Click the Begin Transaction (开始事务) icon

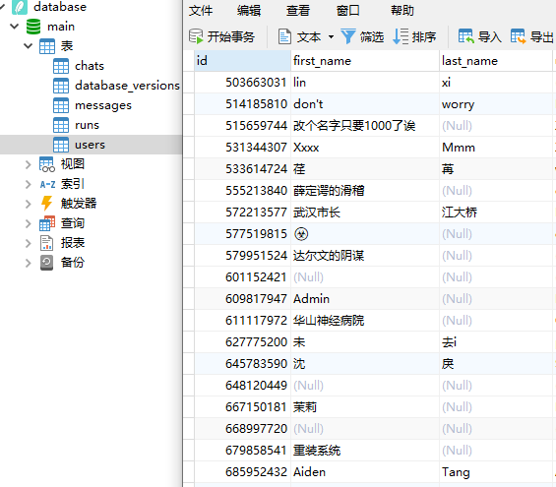[x=196, y=36]
